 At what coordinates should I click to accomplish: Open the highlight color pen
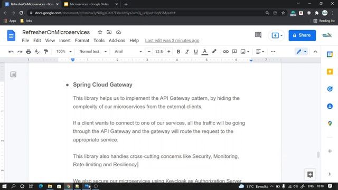point(214,52)
